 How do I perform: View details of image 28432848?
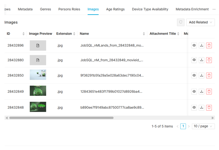[x=194, y=108]
